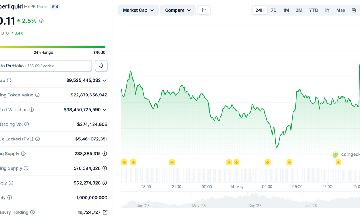Click the volume bars strip below chart
The width and height of the screenshot is (360, 216).
pyautogui.click(x=240, y=175)
